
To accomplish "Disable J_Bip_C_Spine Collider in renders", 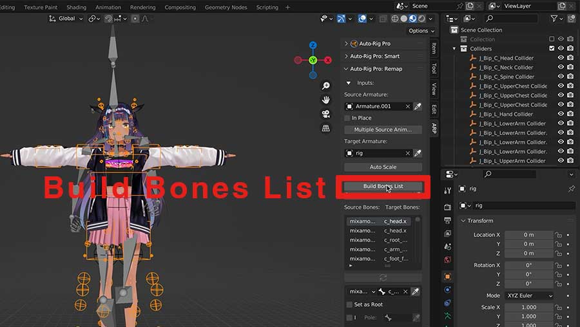I will tap(570, 77).
